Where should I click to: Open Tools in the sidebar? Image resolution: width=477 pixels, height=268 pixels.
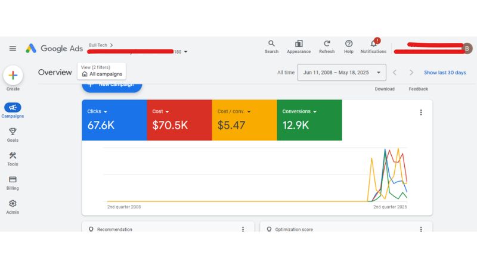click(13, 158)
